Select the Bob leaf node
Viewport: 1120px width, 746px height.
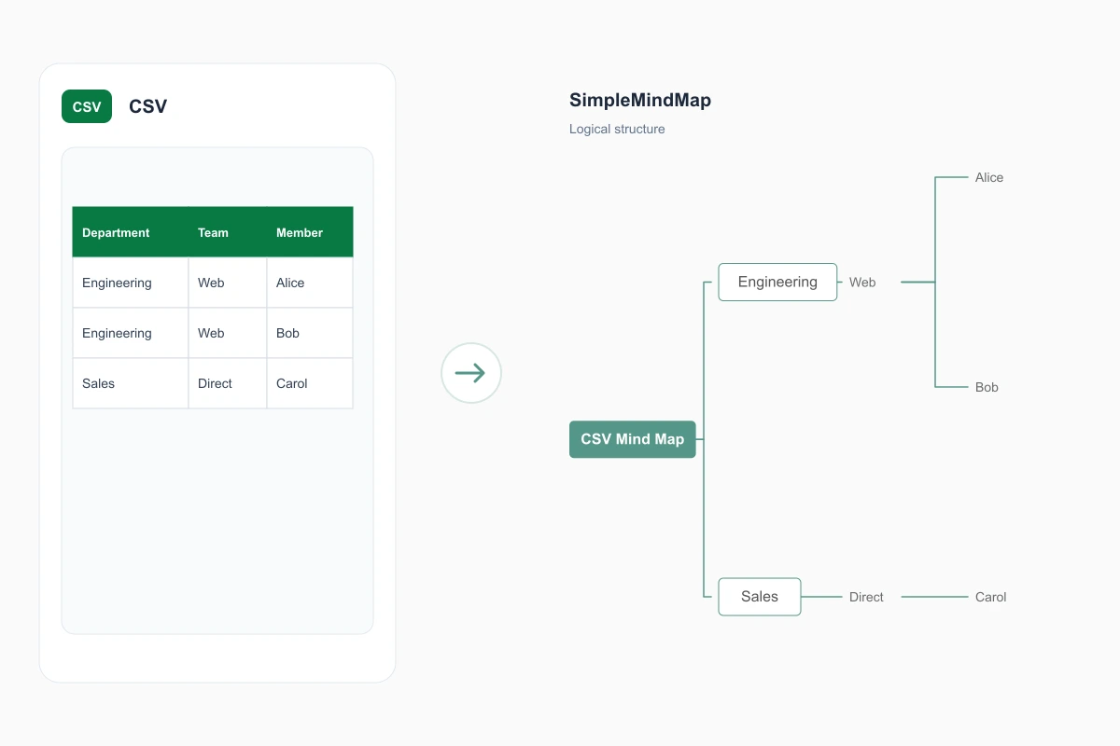point(987,387)
